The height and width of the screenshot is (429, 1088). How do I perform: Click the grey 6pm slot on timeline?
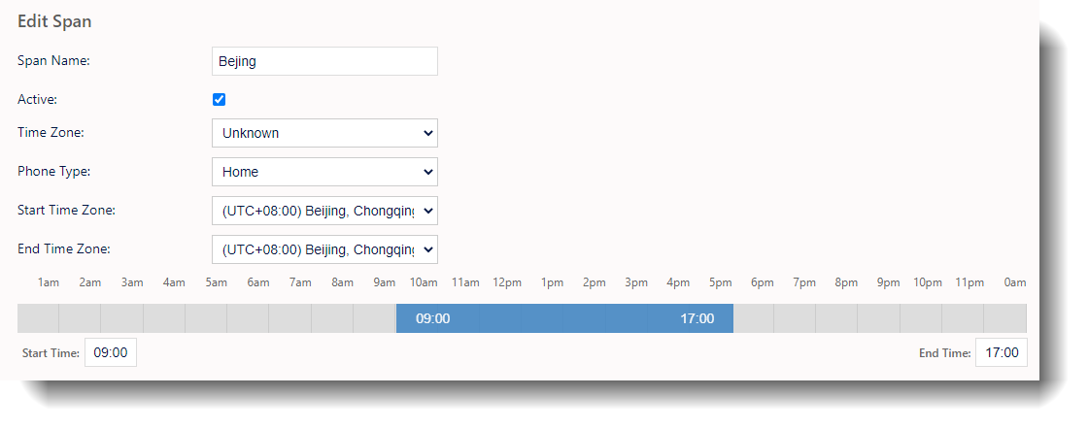(x=754, y=318)
